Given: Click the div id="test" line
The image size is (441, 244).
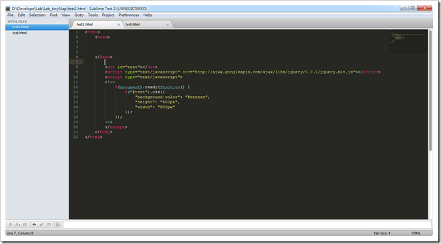Looking at the screenshot, I should coord(131,67).
